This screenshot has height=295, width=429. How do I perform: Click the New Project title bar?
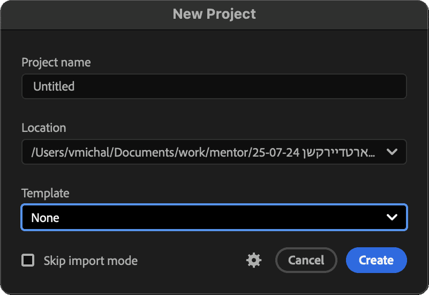[x=214, y=14]
